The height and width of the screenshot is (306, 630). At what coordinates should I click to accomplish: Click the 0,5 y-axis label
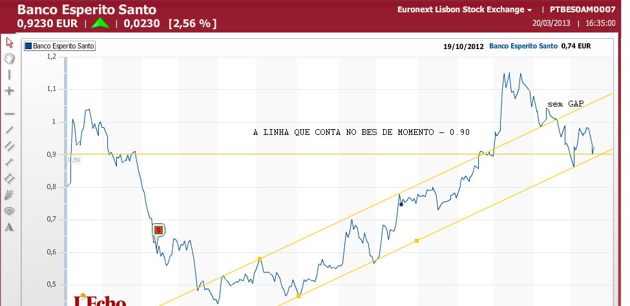[x=52, y=285]
